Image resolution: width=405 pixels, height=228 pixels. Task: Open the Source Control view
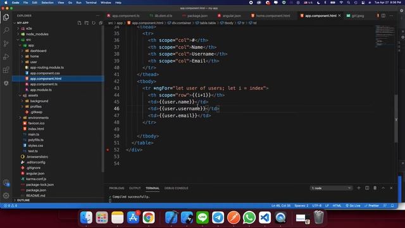coord(6,44)
